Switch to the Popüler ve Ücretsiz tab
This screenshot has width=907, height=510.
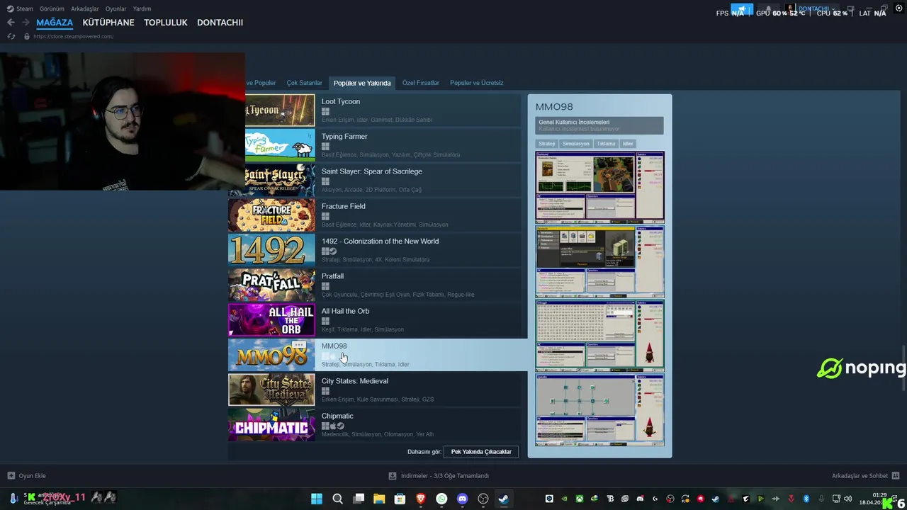click(477, 83)
